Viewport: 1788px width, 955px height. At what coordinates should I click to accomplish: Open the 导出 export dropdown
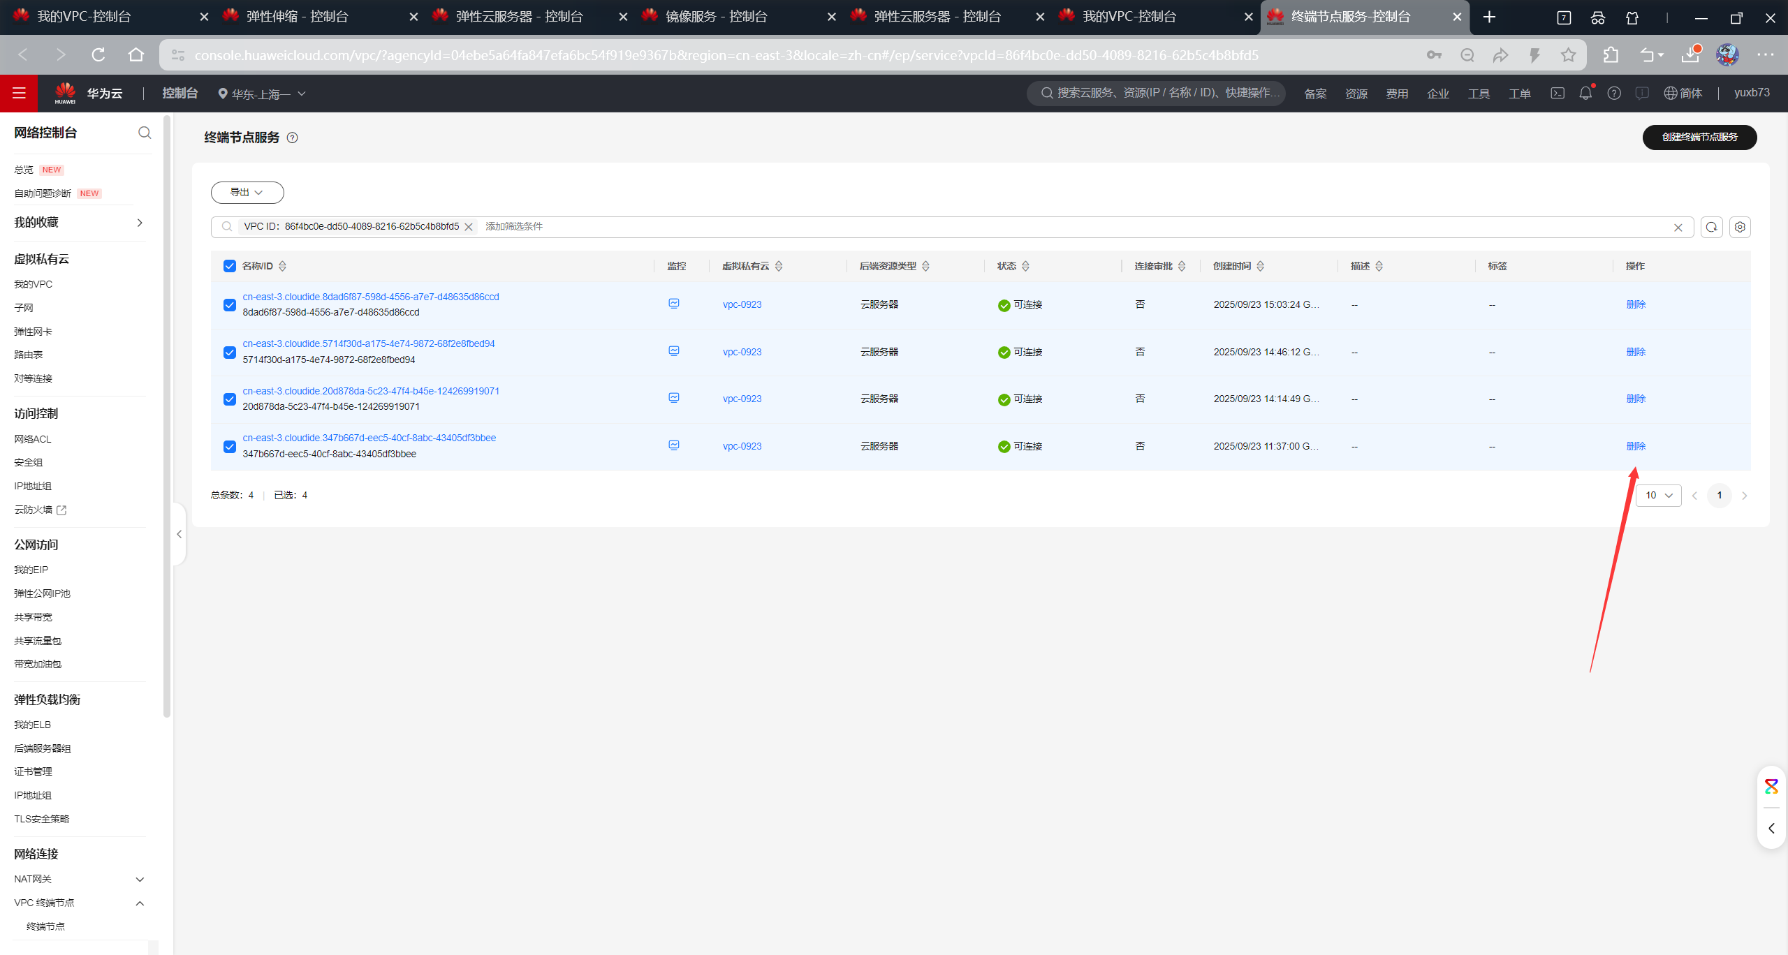(x=247, y=193)
